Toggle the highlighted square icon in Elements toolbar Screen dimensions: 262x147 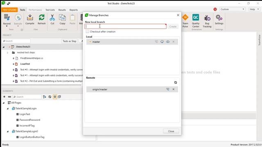[55, 97]
